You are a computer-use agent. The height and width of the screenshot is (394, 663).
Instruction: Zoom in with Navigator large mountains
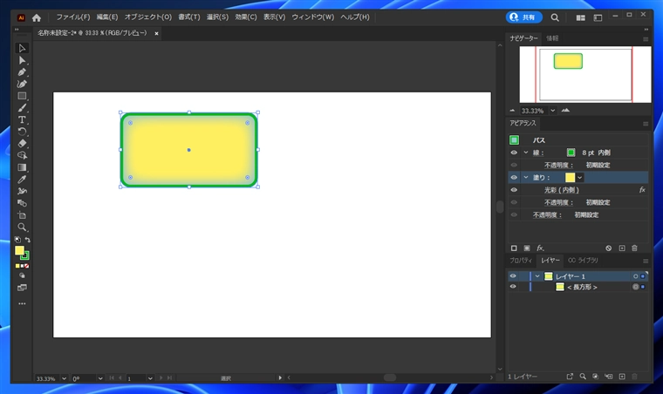coord(565,111)
